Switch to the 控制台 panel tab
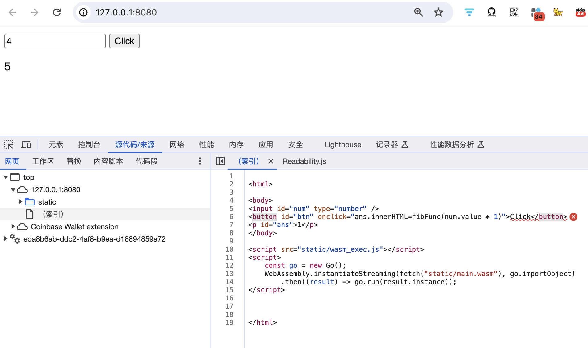The height and width of the screenshot is (348, 588). tap(89, 145)
